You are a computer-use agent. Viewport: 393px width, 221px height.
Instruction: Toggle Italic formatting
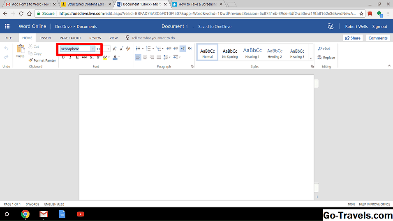pyautogui.click(x=70, y=57)
